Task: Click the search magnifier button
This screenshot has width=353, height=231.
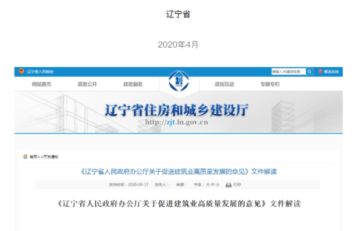Action: pos(309,71)
